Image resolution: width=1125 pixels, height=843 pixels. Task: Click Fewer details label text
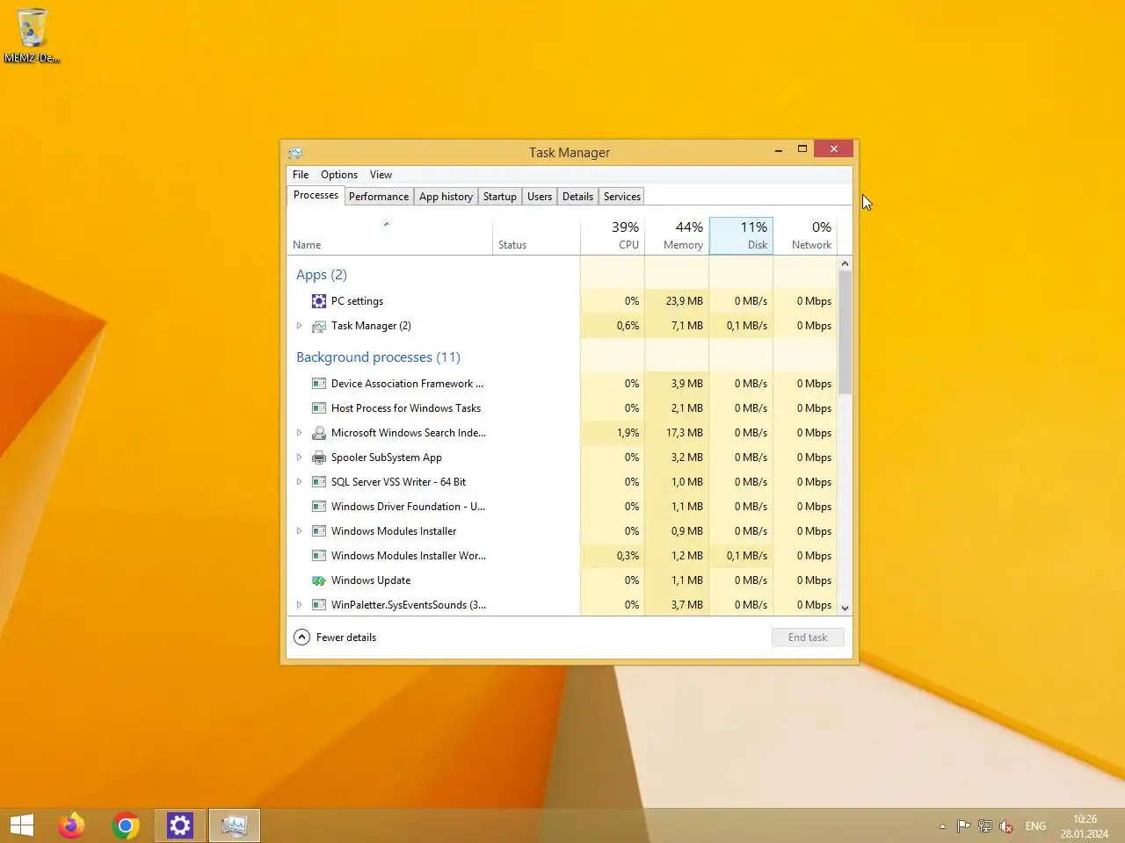346,638
